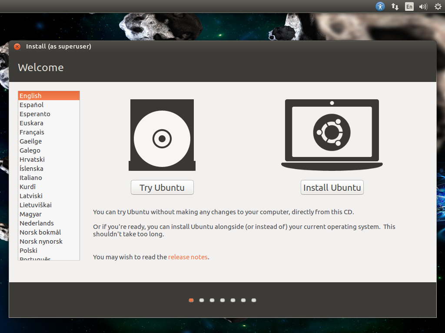Select Hrvatski in the language list

tap(49, 160)
